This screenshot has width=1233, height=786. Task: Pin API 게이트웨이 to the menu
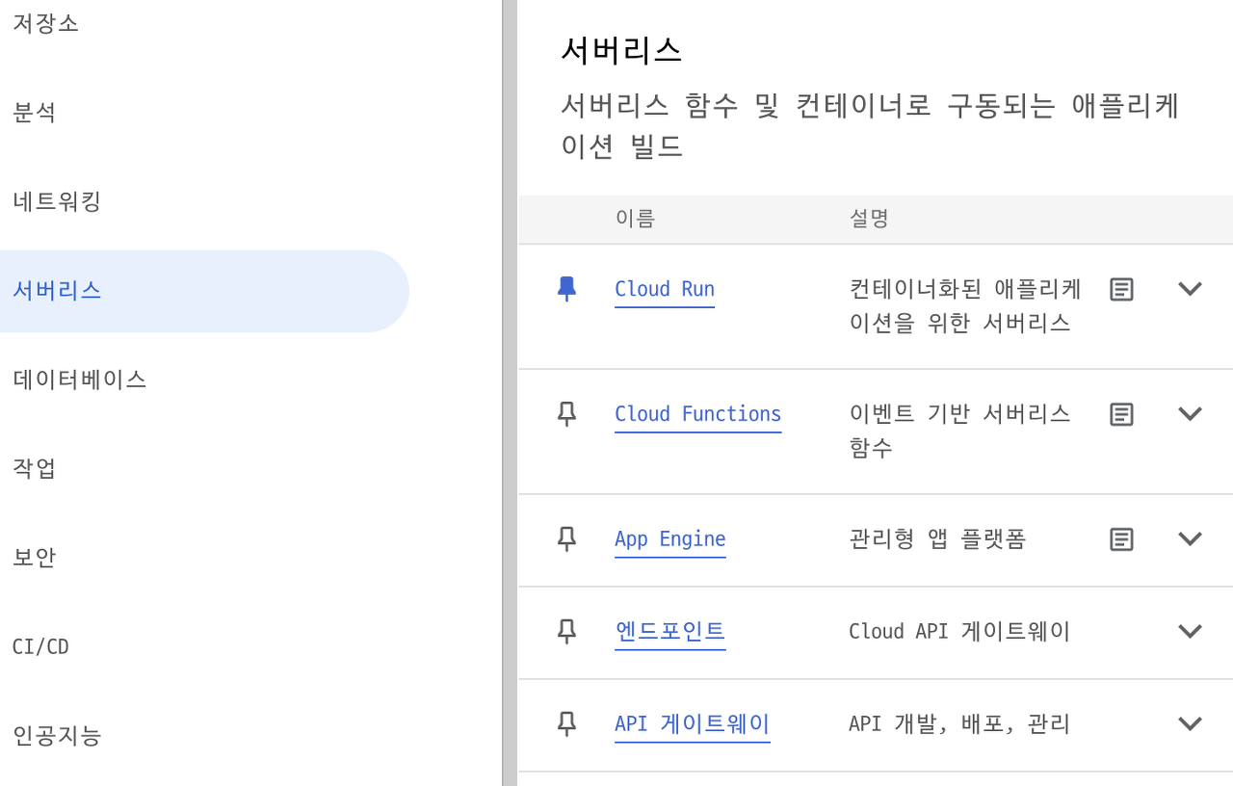(x=566, y=724)
